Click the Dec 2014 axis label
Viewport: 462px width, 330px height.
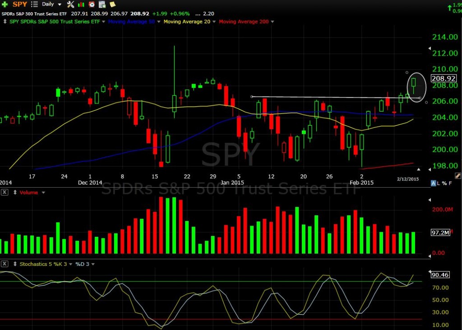tap(90, 183)
